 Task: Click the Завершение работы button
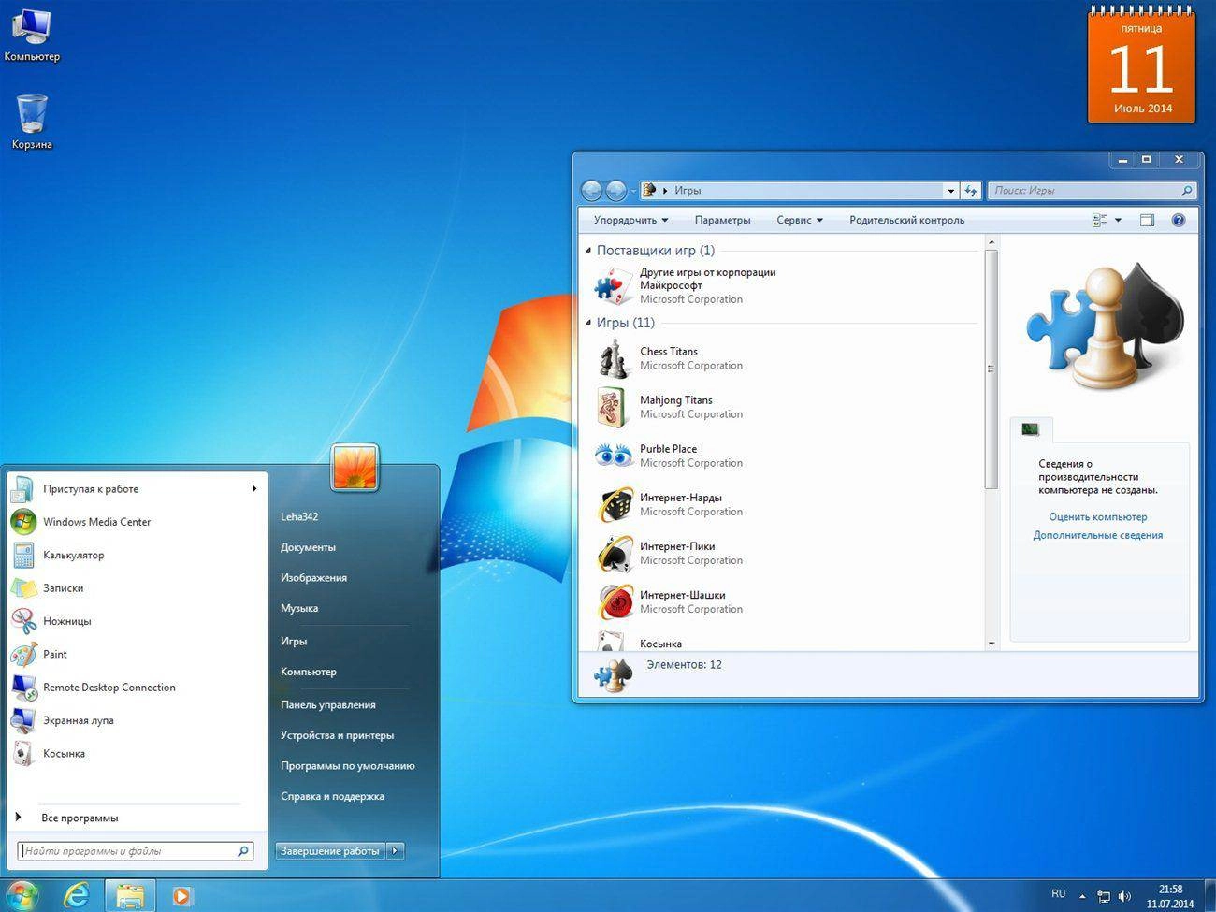pyautogui.click(x=330, y=850)
